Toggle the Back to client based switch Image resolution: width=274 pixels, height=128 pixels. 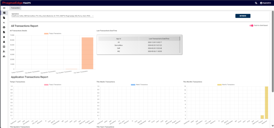[251, 25]
